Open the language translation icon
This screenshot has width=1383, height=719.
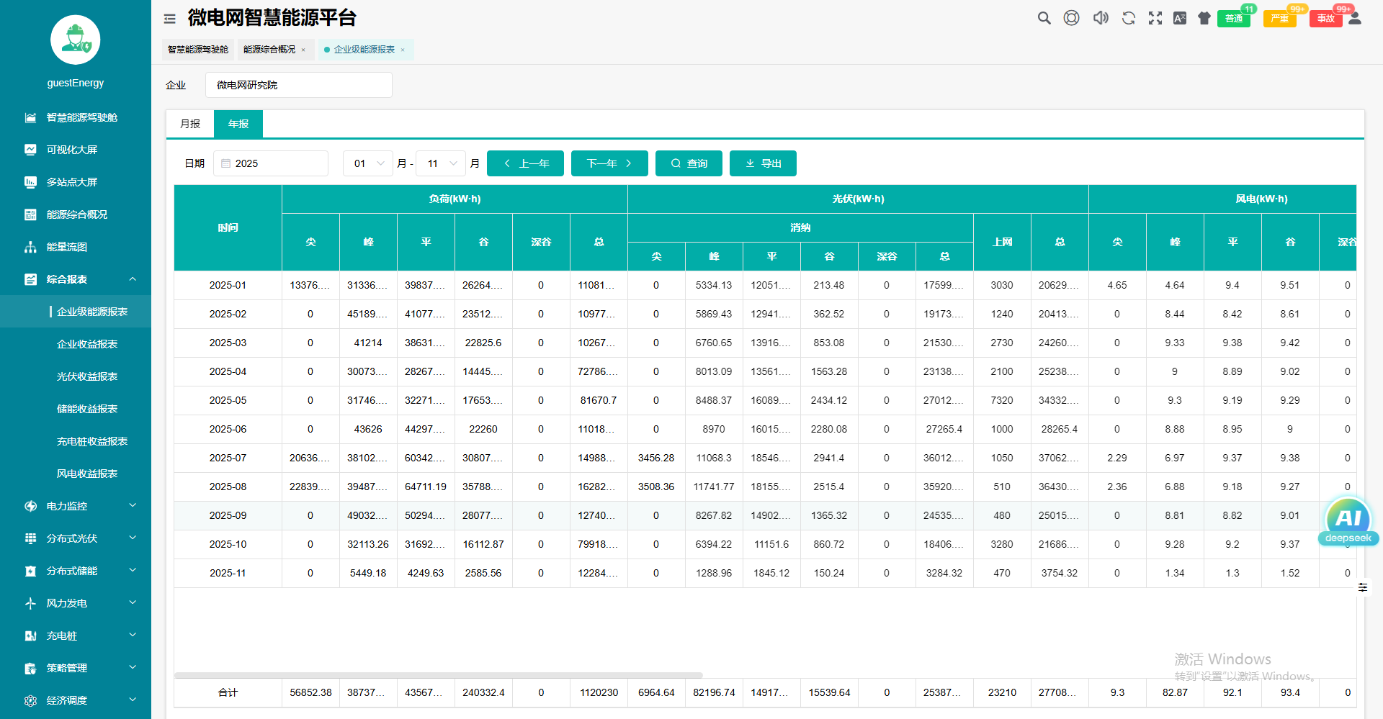(x=1180, y=19)
